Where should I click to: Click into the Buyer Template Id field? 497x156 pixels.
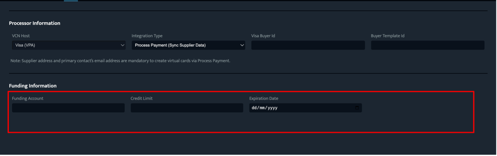pos(428,45)
